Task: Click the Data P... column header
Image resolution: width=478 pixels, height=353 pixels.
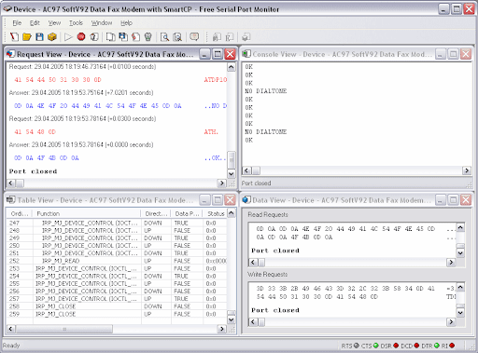Action: pos(187,213)
